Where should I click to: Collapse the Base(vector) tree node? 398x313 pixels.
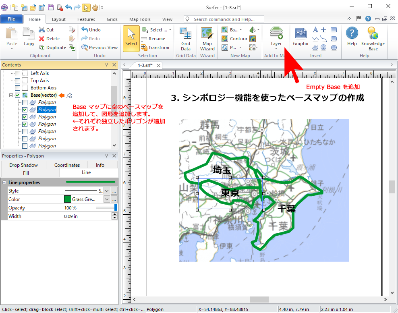[x=10, y=95]
